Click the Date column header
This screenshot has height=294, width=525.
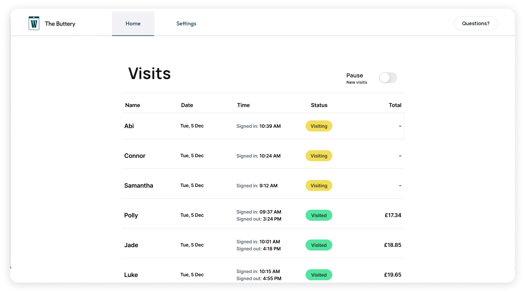click(x=187, y=105)
